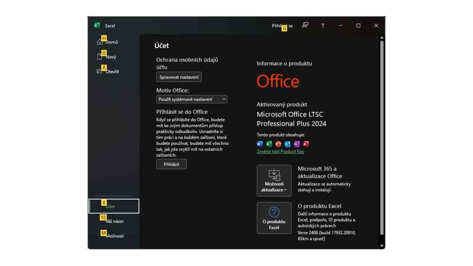Viewport: 473px width, 266px height.
Task: Click the vertical scrollbar thumb
Action: point(382,138)
